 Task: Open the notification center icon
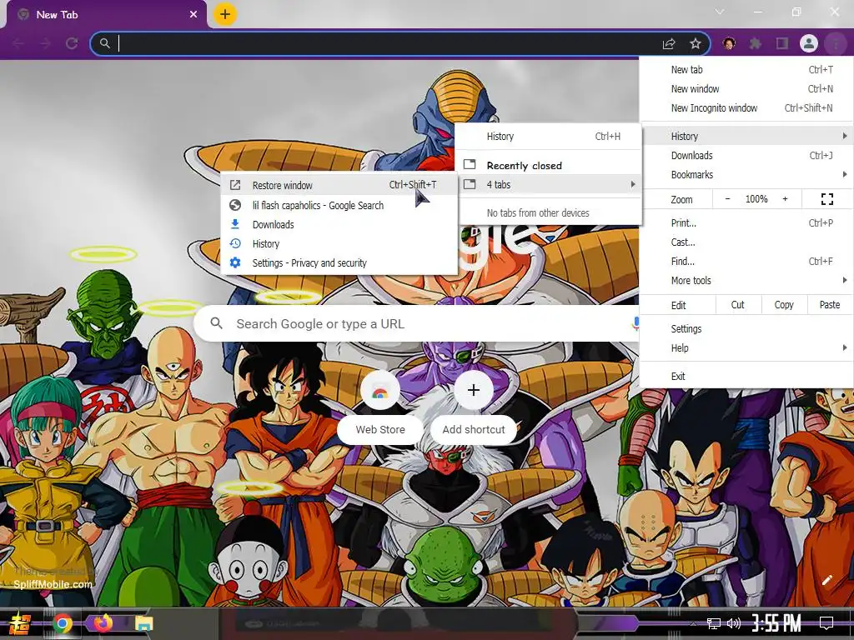click(826, 623)
